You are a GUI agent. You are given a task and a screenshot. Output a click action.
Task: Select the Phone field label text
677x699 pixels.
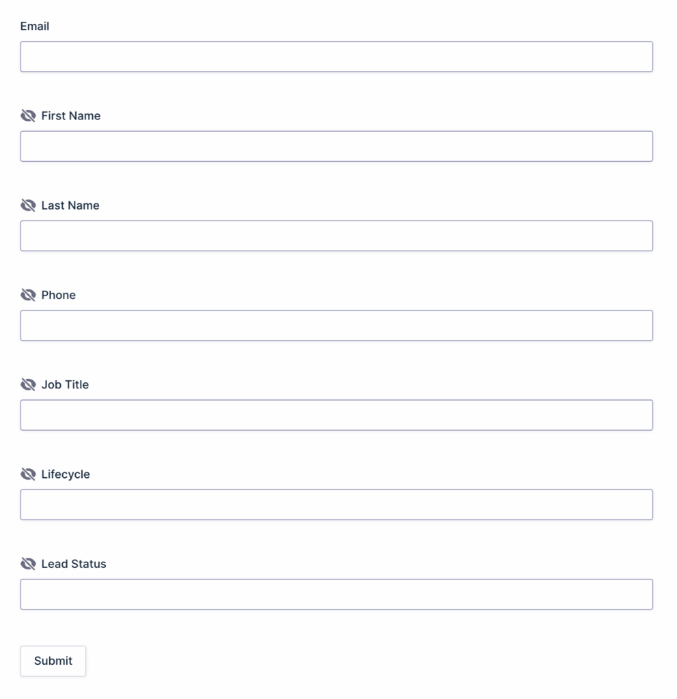click(59, 295)
